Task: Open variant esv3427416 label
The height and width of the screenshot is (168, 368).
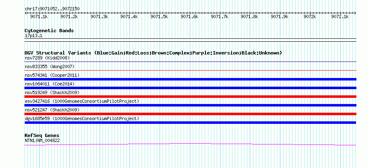Action: (82, 101)
